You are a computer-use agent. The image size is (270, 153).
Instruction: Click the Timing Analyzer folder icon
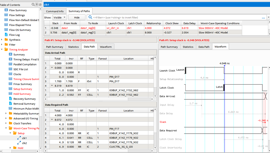pyautogui.click(x=6, y=50)
